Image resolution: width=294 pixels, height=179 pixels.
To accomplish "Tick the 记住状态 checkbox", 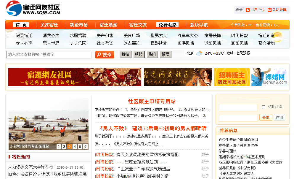I will coord(264,107).
